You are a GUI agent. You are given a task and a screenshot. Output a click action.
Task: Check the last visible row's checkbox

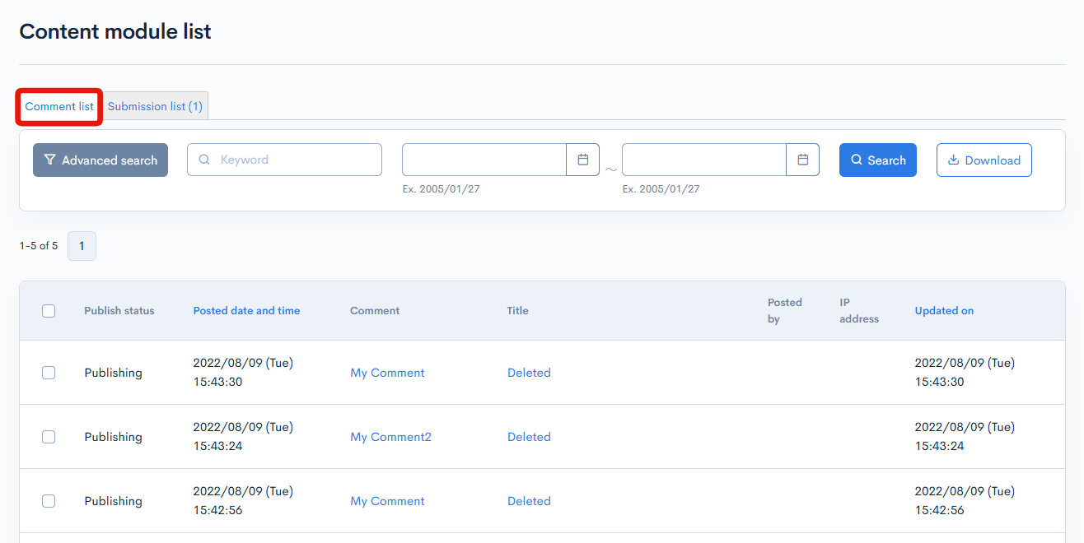point(48,500)
